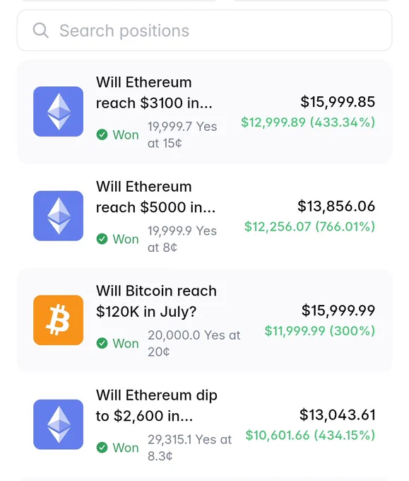Tap the Ethereum icon for $5000 market
409x481 pixels.
pyautogui.click(x=58, y=216)
